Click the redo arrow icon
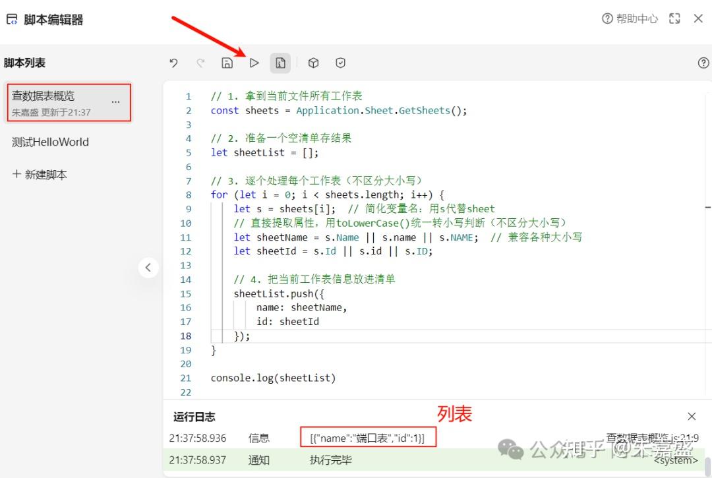712x478 pixels. [200, 63]
